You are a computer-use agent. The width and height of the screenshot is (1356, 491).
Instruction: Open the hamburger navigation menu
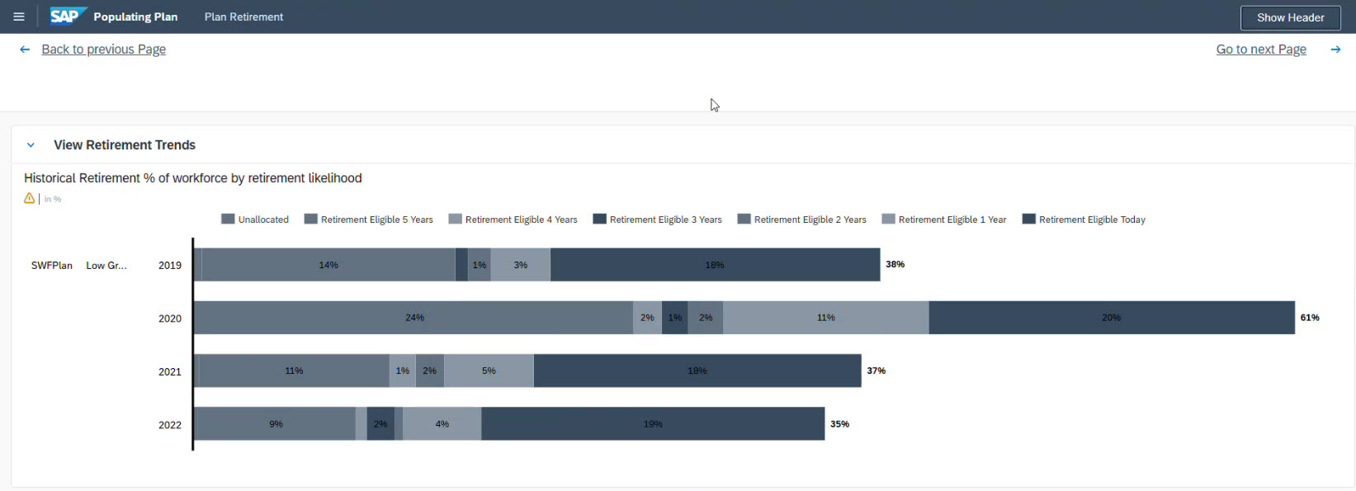(19, 17)
